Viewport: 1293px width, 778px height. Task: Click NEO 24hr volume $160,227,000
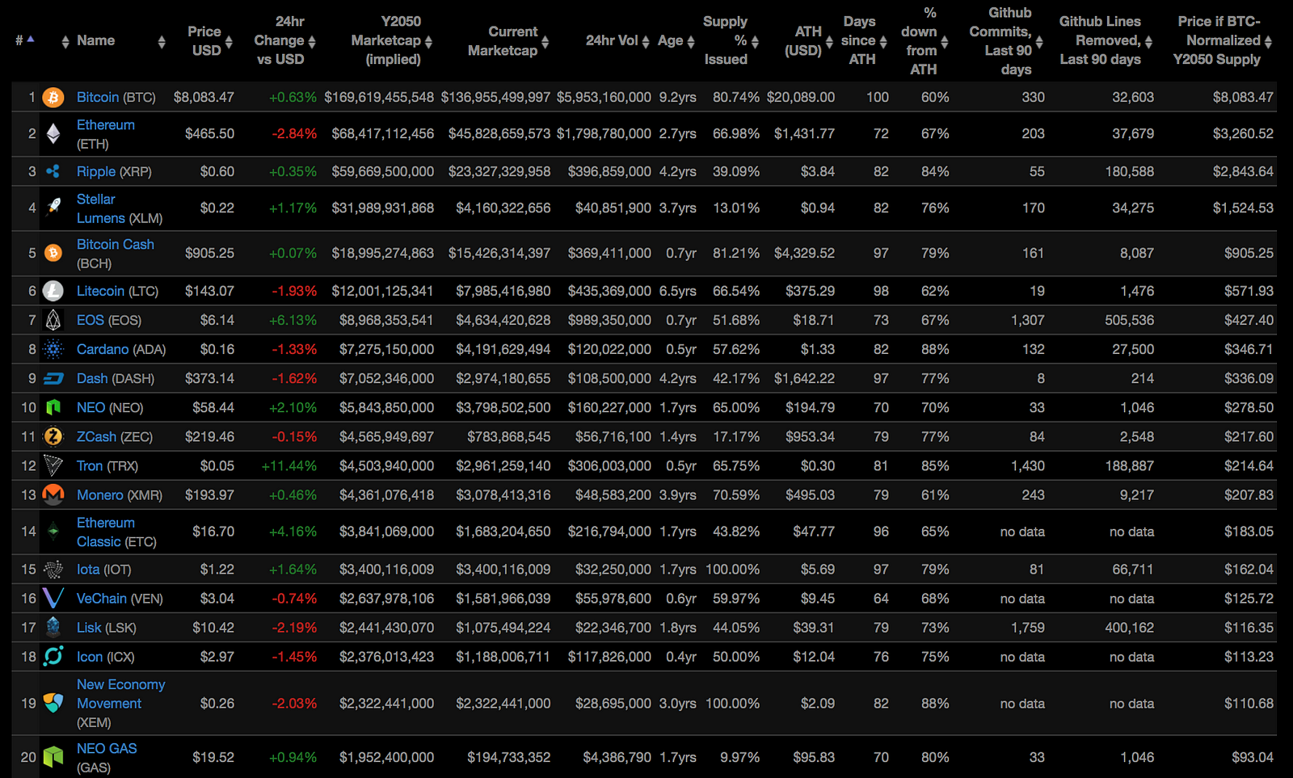coord(609,408)
